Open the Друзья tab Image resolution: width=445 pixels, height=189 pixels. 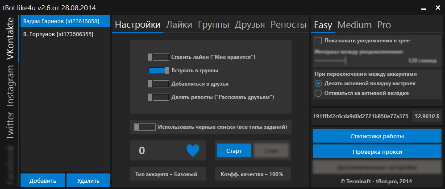tap(250, 25)
